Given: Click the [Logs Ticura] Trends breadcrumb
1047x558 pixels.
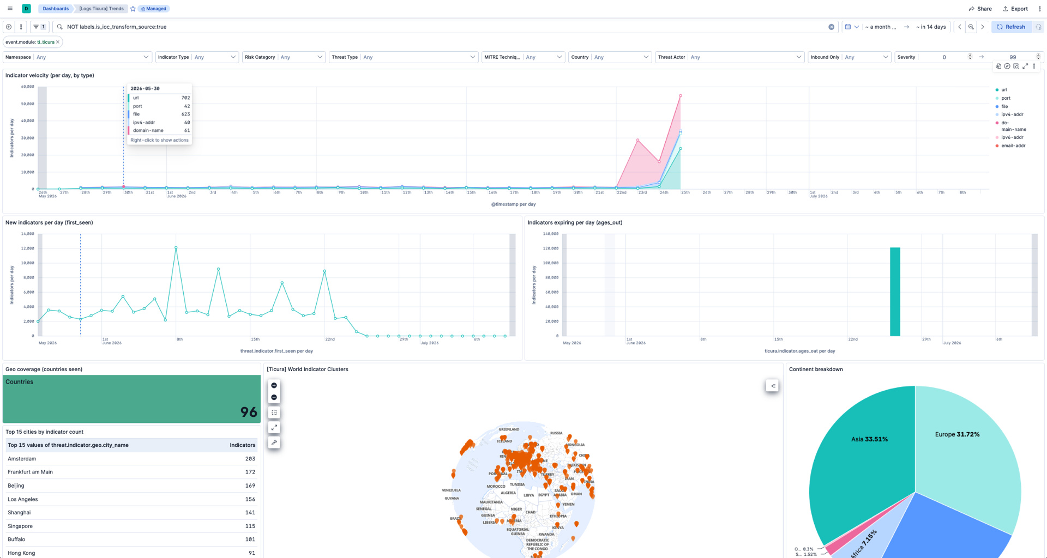Looking at the screenshot, I should pyautogui.click(x=101, y=9).
